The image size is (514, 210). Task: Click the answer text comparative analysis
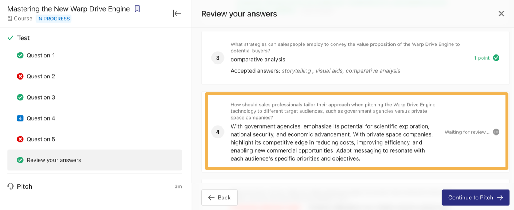point(258,59)
